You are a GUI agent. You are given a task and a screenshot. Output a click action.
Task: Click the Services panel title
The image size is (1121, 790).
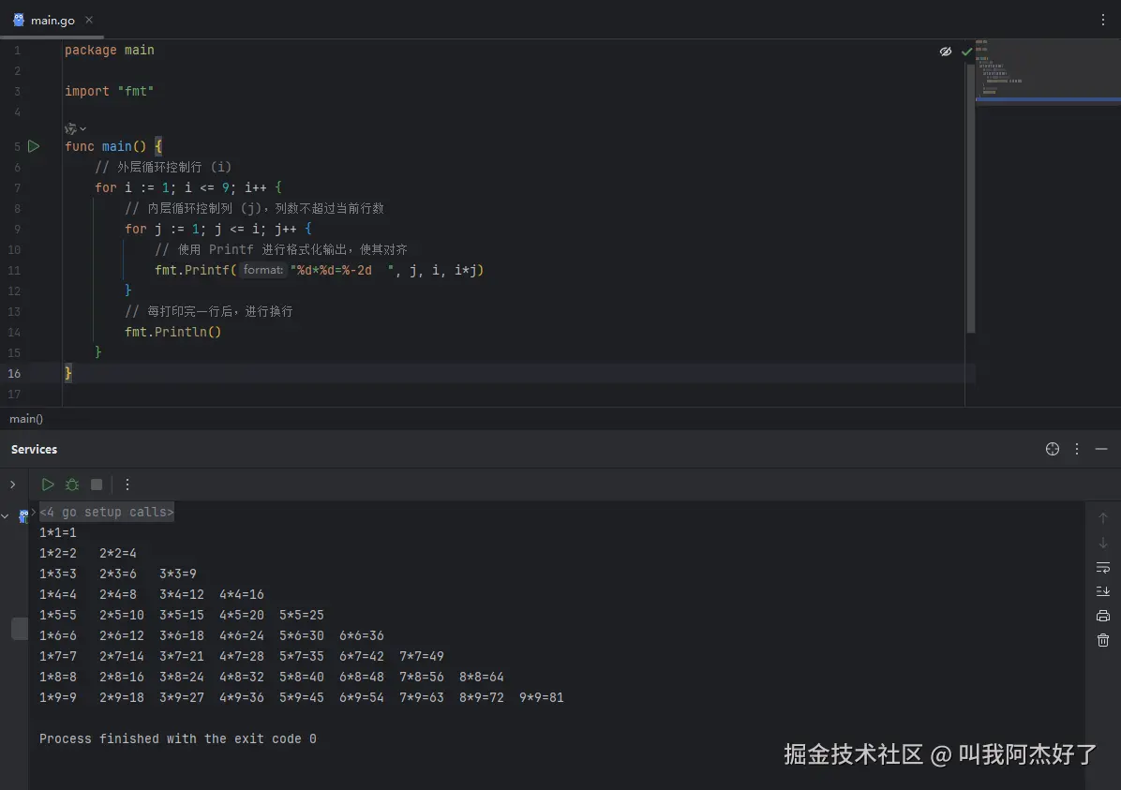[x=34, y=449]
